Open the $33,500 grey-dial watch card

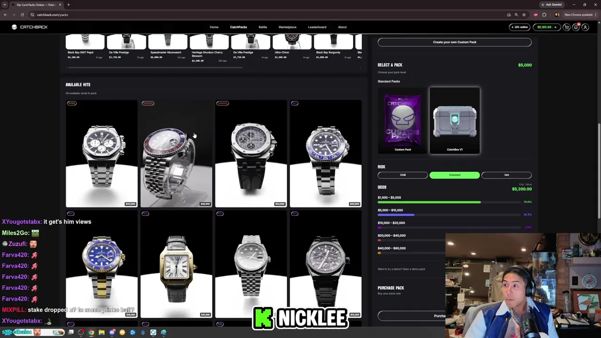coord(251,154)
